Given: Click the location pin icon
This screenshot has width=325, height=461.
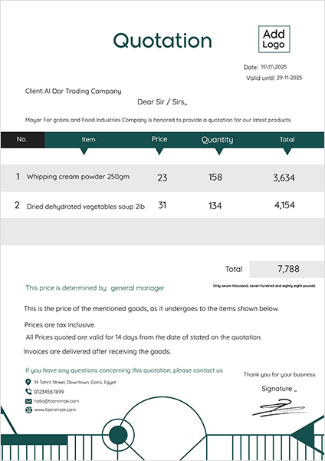Looking at the screenshot, I should coord(28,382).
